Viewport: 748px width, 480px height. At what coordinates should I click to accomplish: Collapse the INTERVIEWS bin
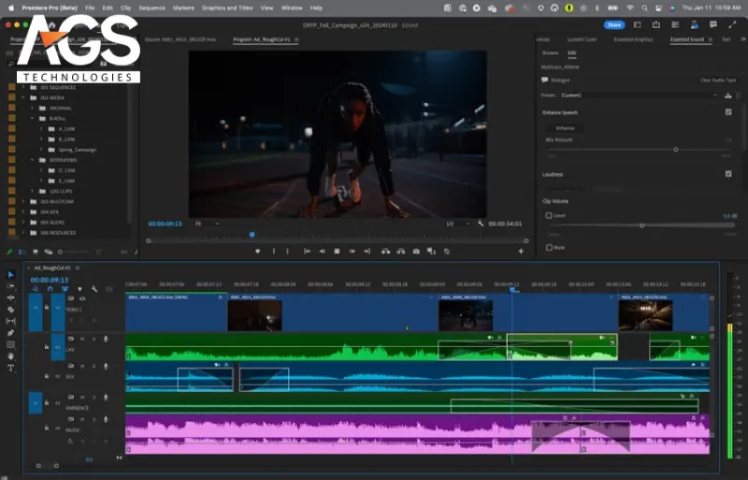33,160
